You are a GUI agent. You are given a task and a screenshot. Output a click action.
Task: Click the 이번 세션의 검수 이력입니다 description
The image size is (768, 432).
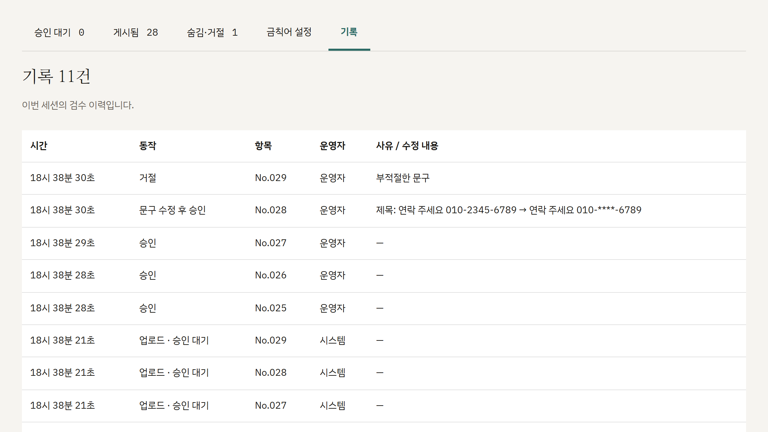78,105
